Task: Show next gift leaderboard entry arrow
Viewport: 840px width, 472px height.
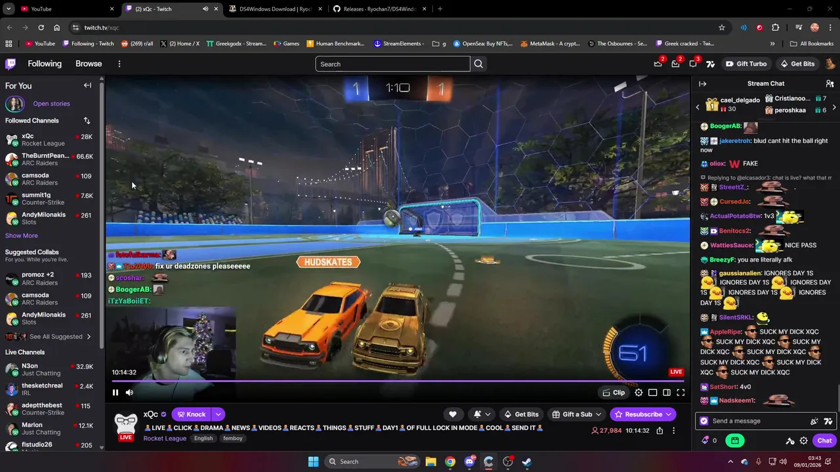Action: point(834,107)
